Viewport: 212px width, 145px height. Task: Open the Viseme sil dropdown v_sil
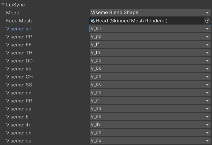(150, 28)
